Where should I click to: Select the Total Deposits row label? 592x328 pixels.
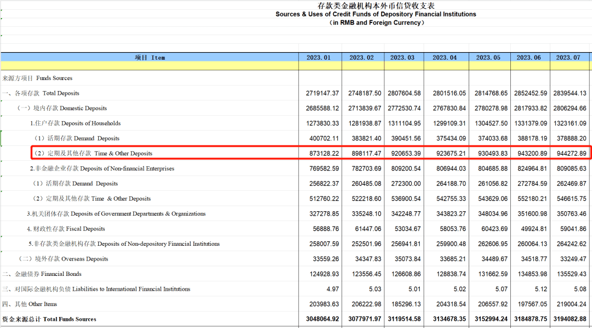(41, 93)
